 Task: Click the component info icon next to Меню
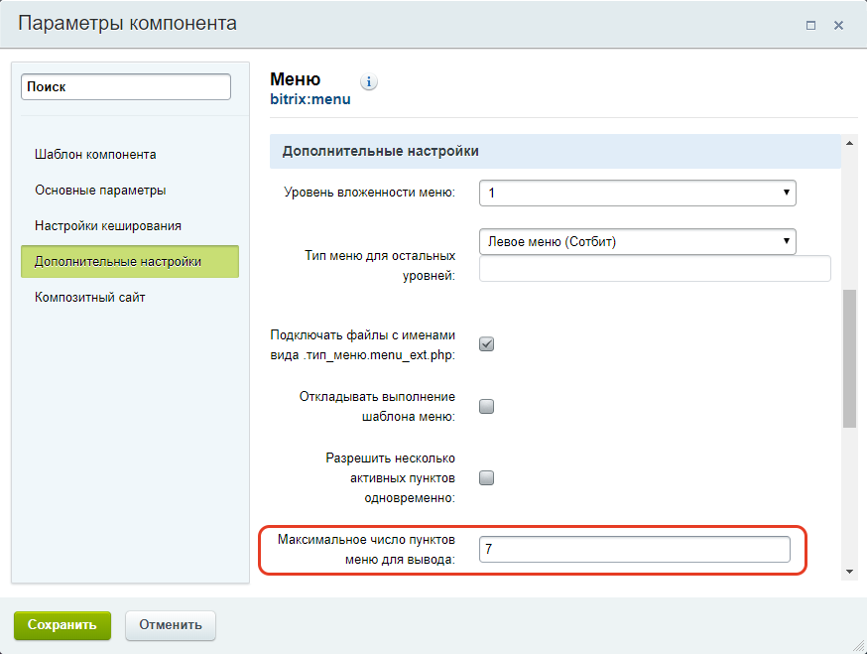369,82
